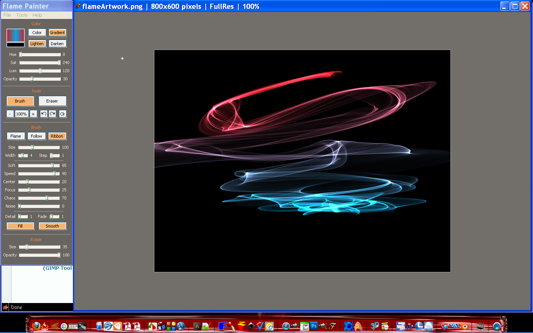Apply the Smooth function
533x333 pixels.
click(x=52, y=226)
